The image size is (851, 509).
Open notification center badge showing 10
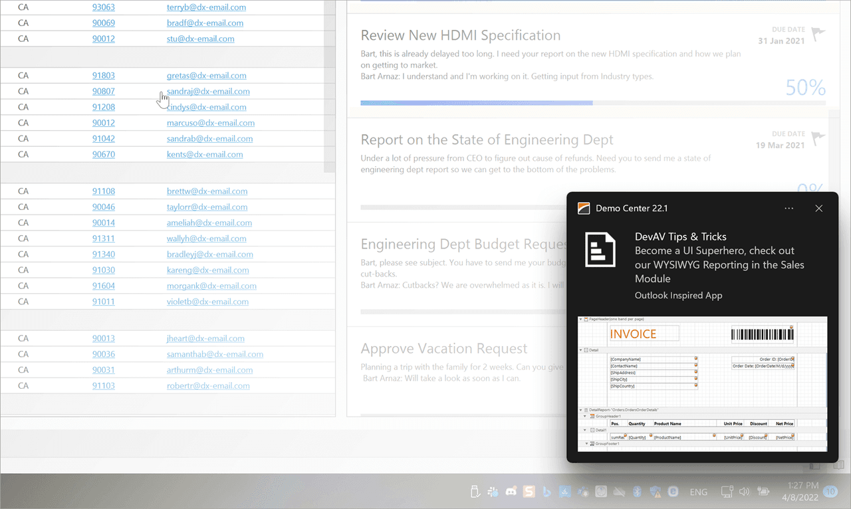pos(830,492)
